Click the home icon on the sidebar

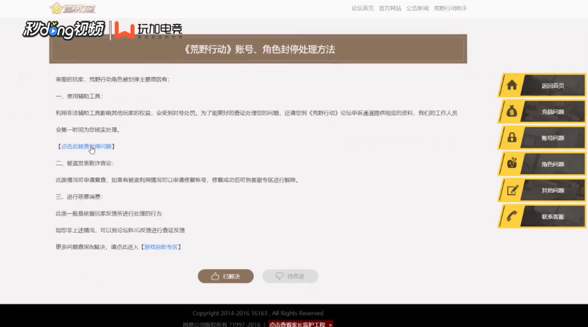512,85
